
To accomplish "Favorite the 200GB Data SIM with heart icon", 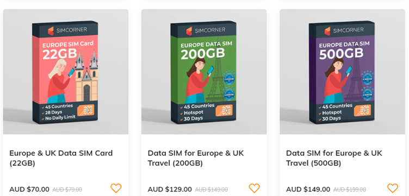I will click(x=255, y=188).
